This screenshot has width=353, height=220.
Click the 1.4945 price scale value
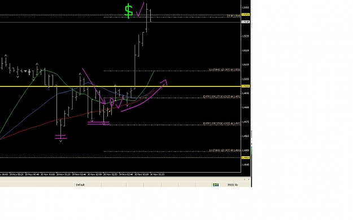245,165
